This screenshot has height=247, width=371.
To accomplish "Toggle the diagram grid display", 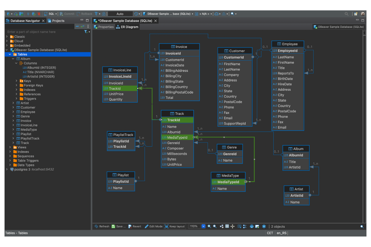I will tap(227, 226).
